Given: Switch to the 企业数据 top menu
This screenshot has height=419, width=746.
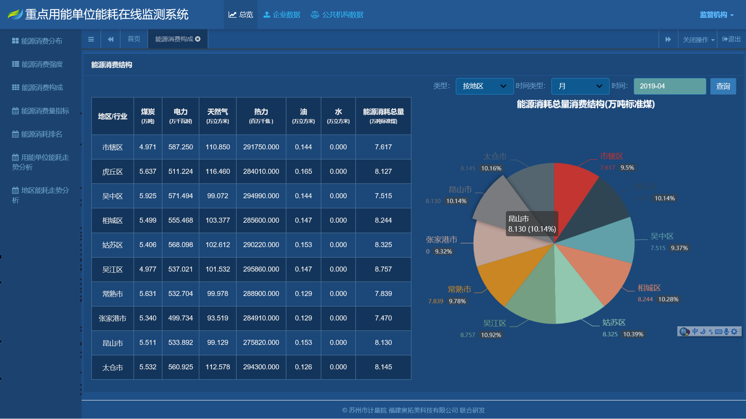Looking at the screenshot, I should point(282,15).
